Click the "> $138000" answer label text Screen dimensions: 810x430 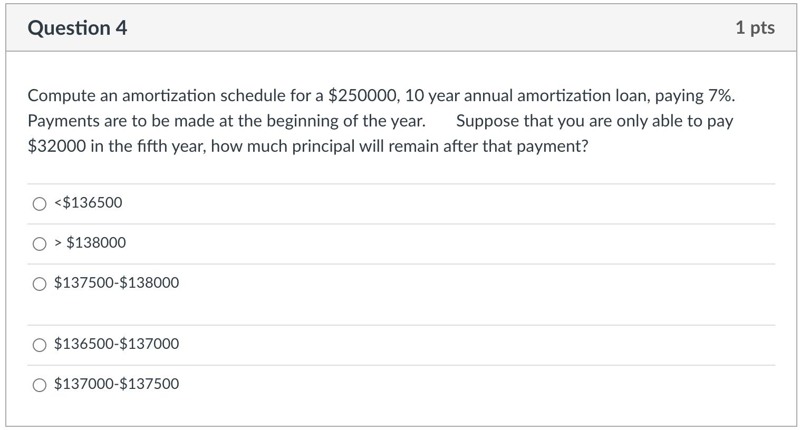point(90,243)
